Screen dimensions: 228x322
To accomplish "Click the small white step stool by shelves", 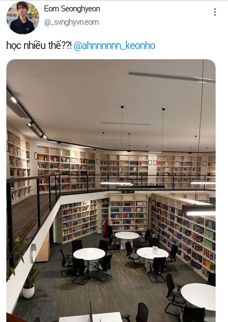I will [x=100, y=230].
